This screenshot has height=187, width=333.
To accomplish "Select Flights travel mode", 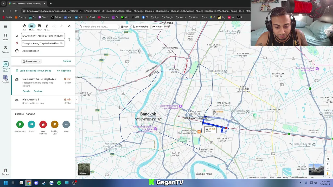I will [x=62, y=27].
